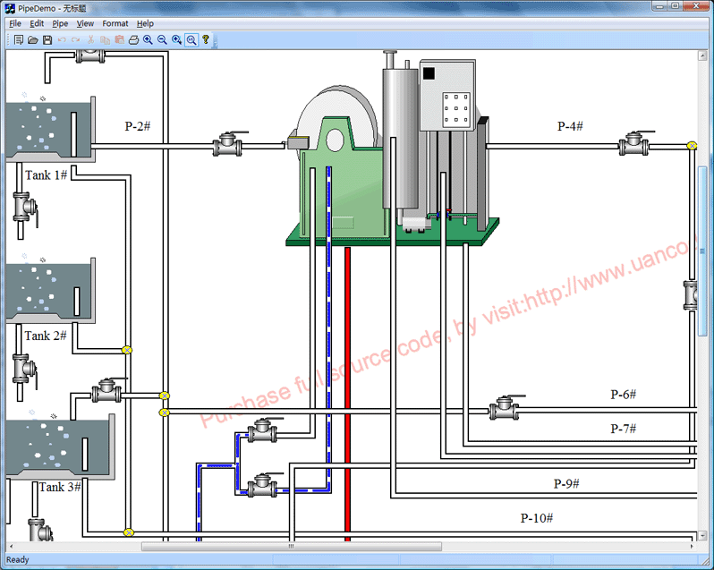
Task: Select the valve on pipe P-2#
Action: pos(228,143)
